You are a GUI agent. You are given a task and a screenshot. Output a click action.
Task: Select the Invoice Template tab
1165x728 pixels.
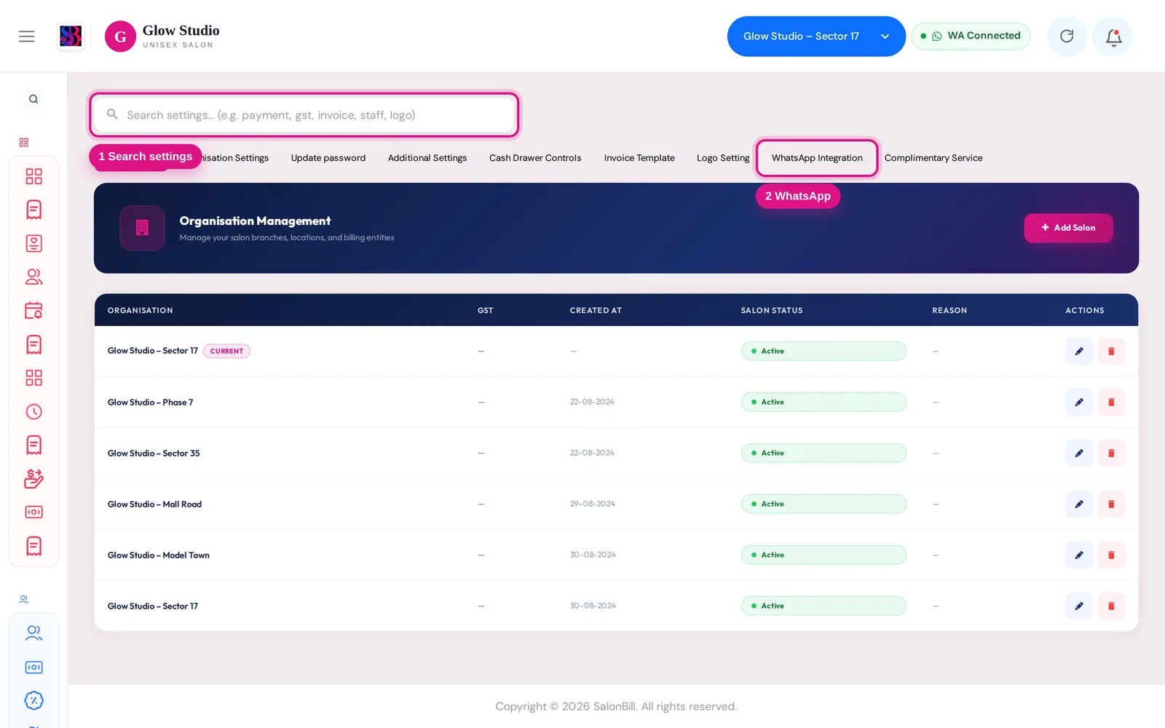point(639,158)
